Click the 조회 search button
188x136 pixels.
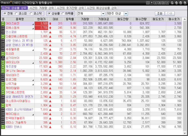tap(160, 14)
